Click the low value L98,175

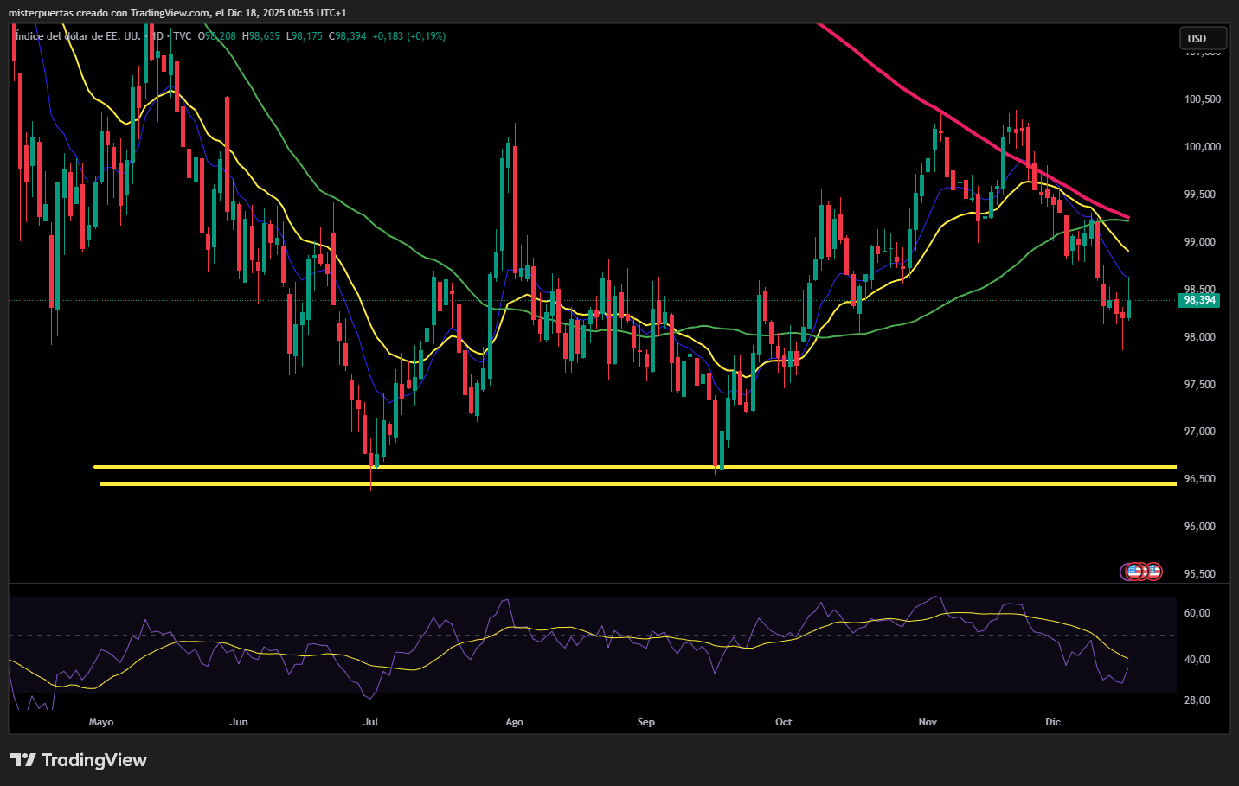click(305, 36)
